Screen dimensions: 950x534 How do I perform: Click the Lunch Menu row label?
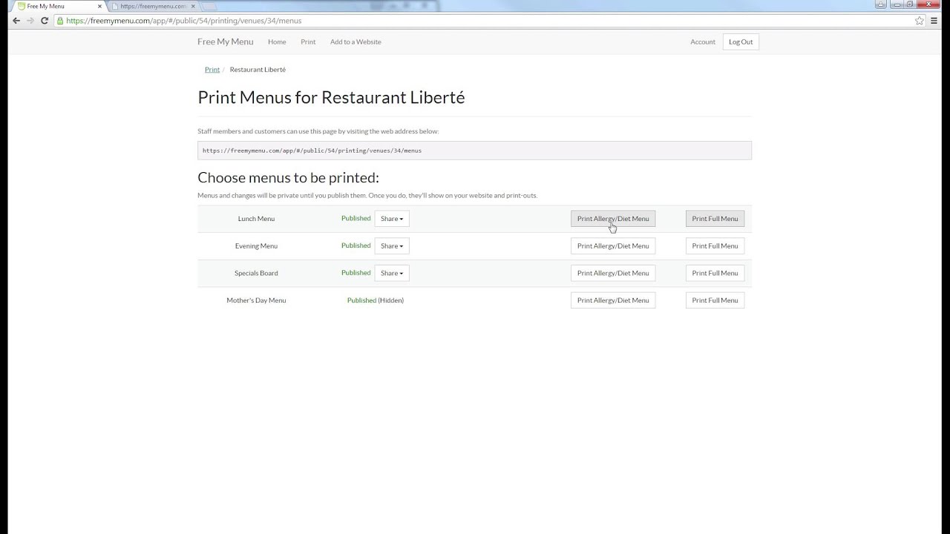[256, 219]
